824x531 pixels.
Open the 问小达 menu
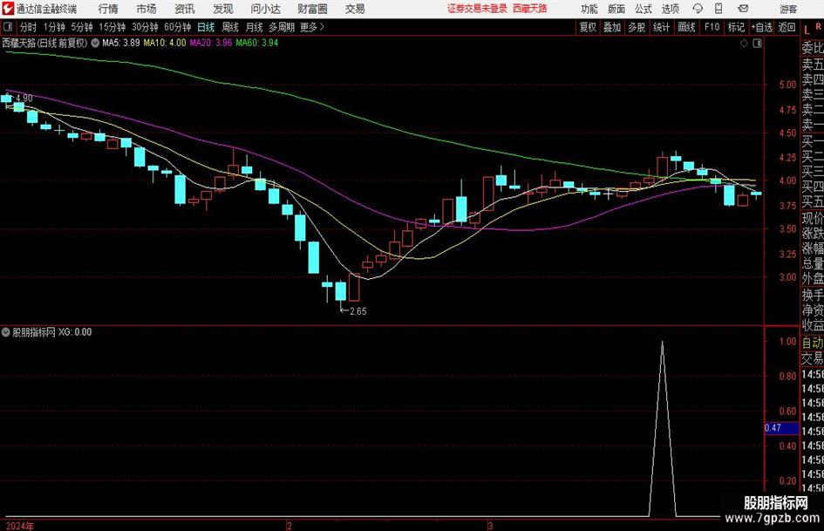click(x=265, y=9)
